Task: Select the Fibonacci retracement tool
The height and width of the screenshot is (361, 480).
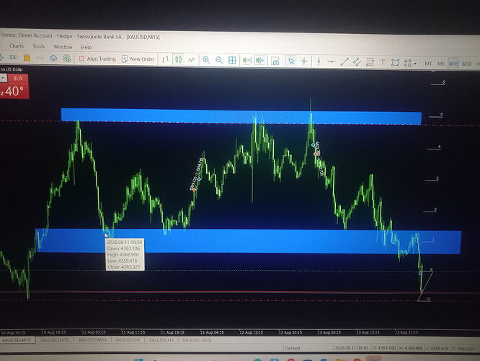Action: 370,62
